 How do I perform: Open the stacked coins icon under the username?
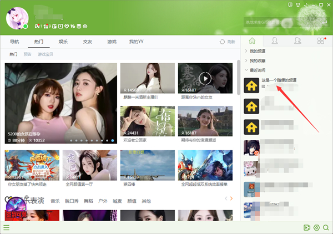(79, 26)
